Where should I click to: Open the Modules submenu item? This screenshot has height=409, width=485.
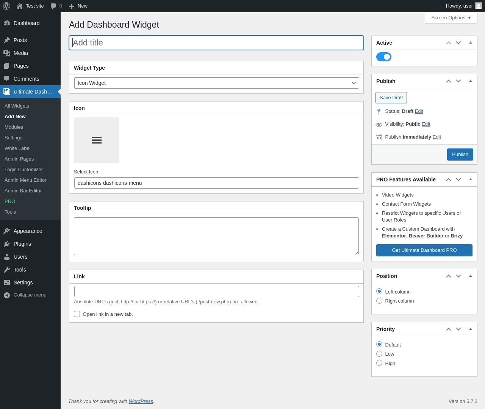click(14, 127)
